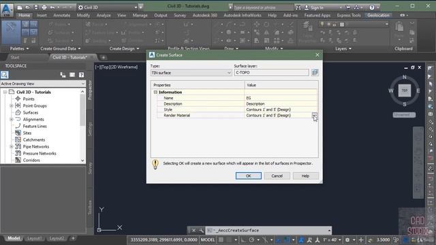Click the TOP face of the ViewCube
436x245 pixels.
404,91
